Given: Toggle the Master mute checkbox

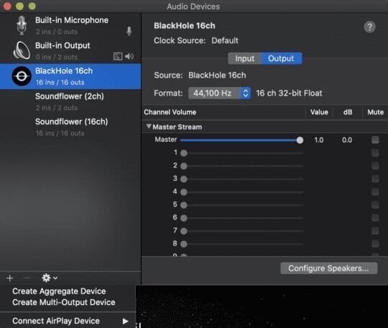Looking at the screenshot, I should 375,140.
